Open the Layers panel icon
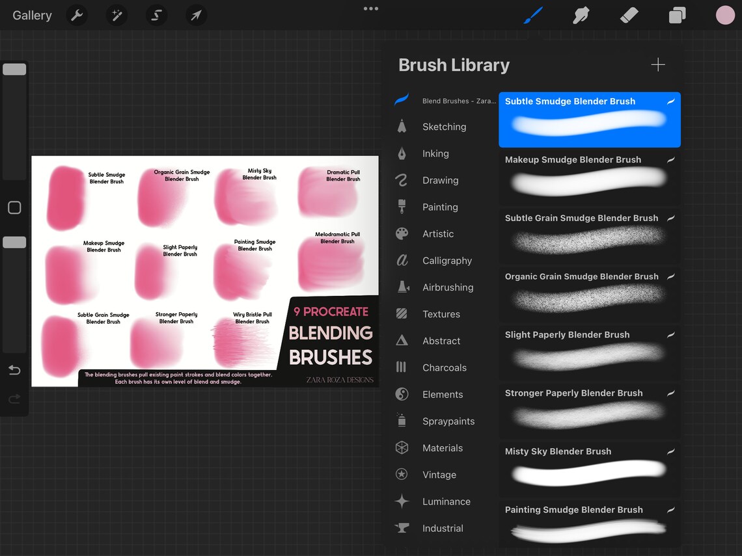This screenshot has width=742, height=556. 677,16
